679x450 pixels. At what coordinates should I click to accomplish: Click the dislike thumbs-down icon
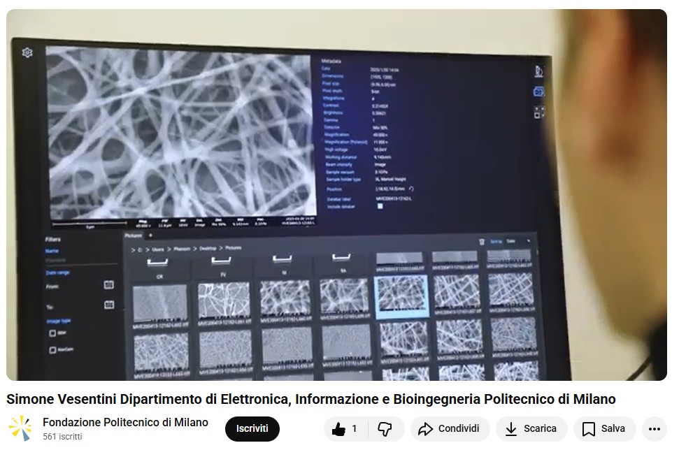click(x=385, y=428)
